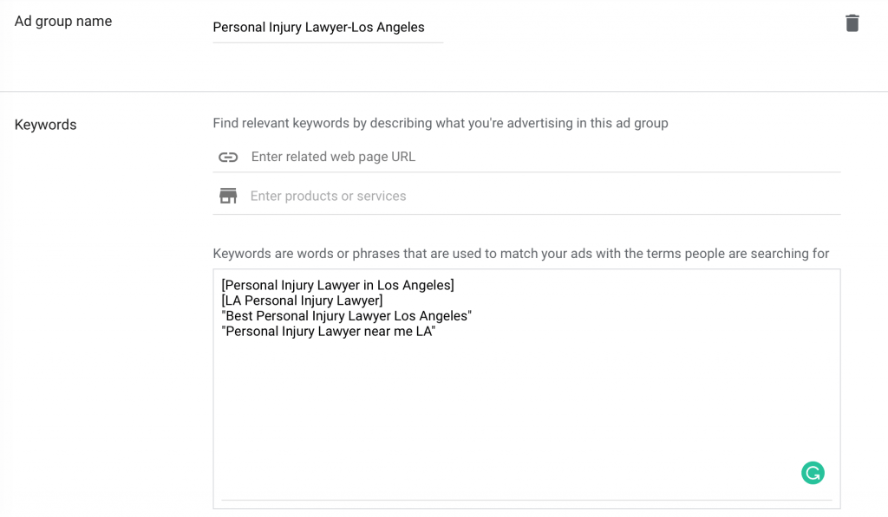This screenshot has height=517, width=888.
Task: Click the 'Ad group name' label
Action: tap(62, 21)
